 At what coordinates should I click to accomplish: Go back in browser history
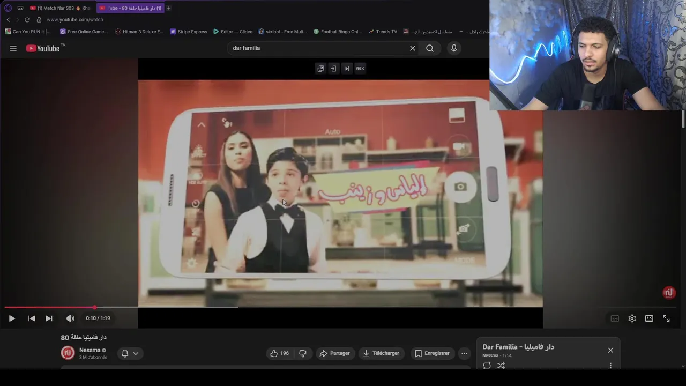(x=8, y=20)
